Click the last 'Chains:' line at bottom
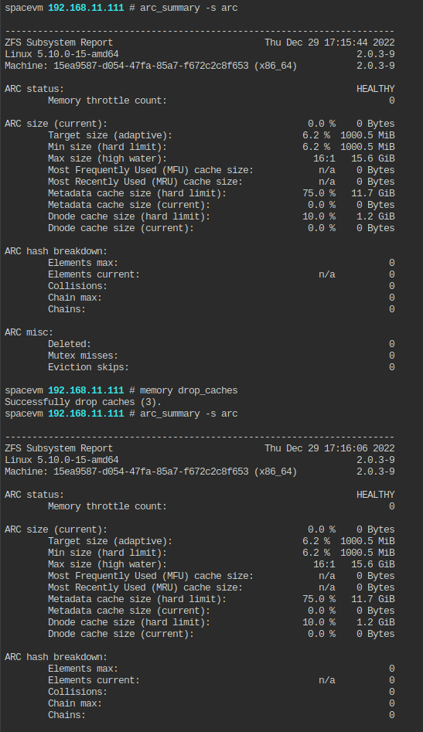Screen dimensions: 423x732 coord(221,715)
